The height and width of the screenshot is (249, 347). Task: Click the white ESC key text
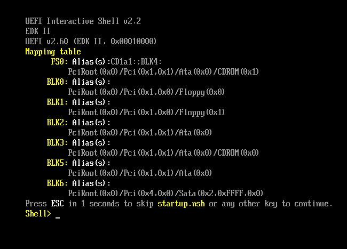[57, 204]
